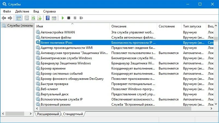219x123 pixels.
Task: Toggle the console tree show/hide icon
Action: [x=18, y=18]
